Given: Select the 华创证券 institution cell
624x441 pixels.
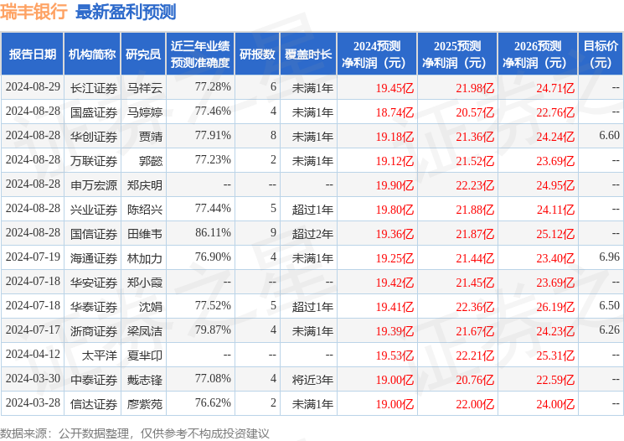Looking at the screenshot, I should tap(94, 137).
